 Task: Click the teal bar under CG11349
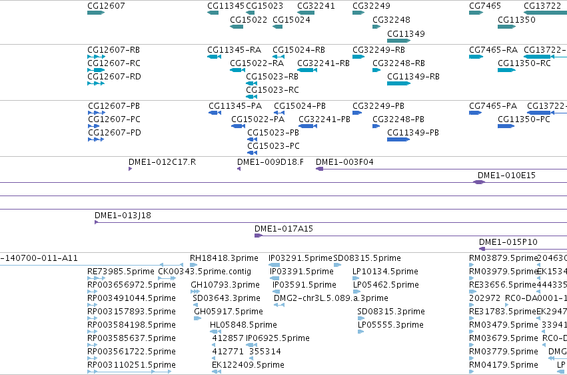(398, 41)
